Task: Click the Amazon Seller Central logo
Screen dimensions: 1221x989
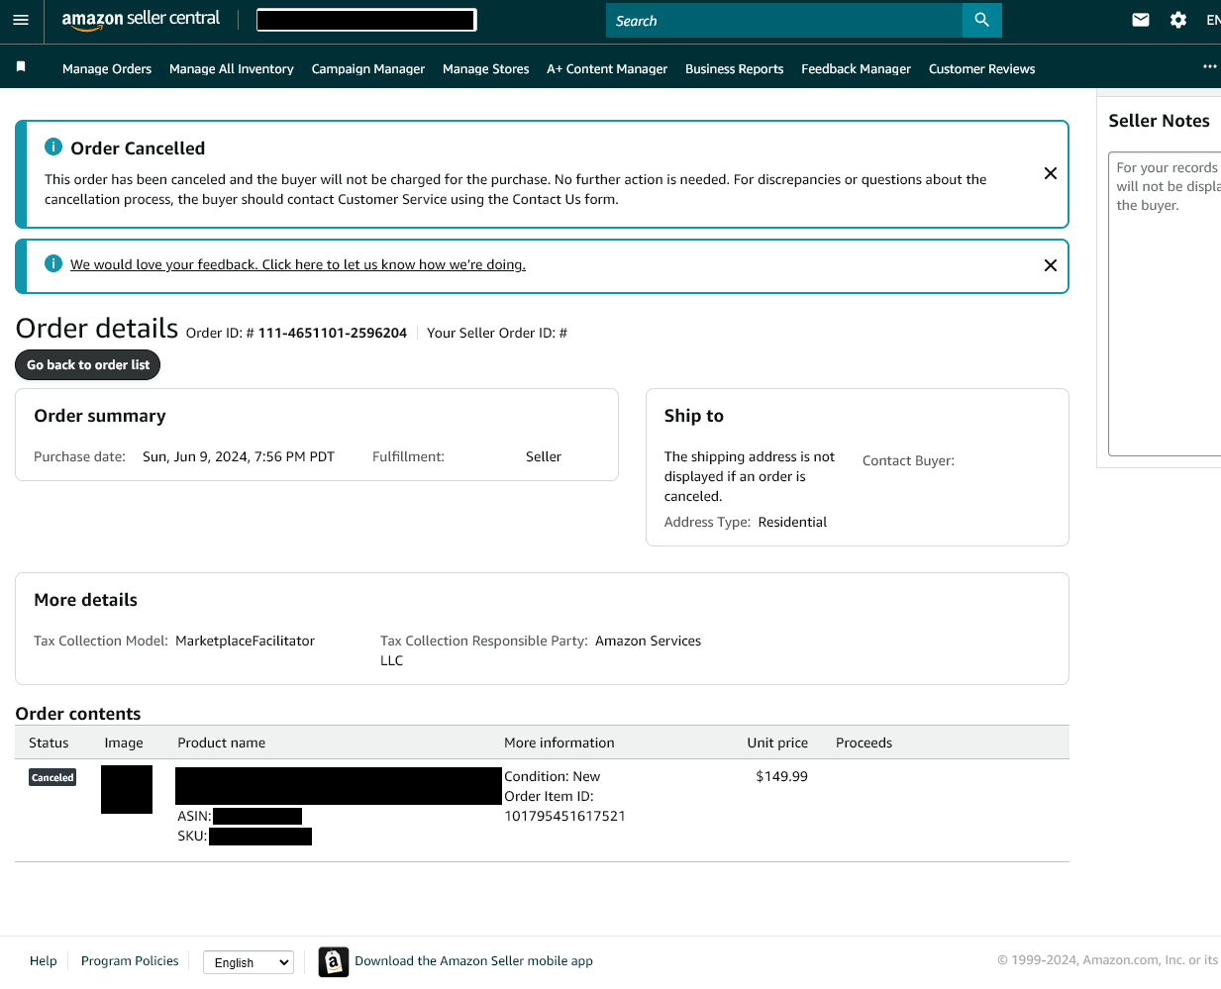Action: 141,20
